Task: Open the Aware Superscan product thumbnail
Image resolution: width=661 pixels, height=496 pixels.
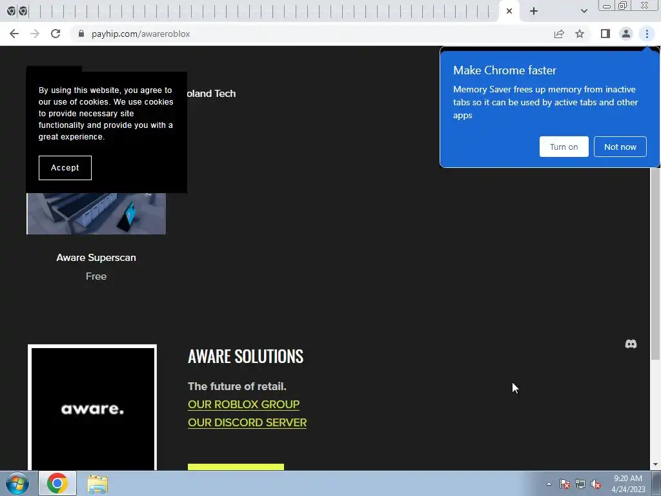Action: click(x=96, y=213)
